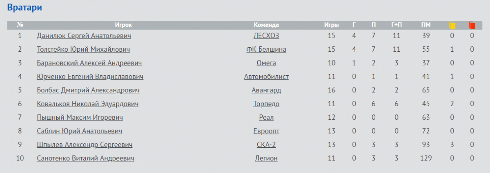Click the red card column icon
The height and width of the screenshot is (173, 490).
(472, 25)
